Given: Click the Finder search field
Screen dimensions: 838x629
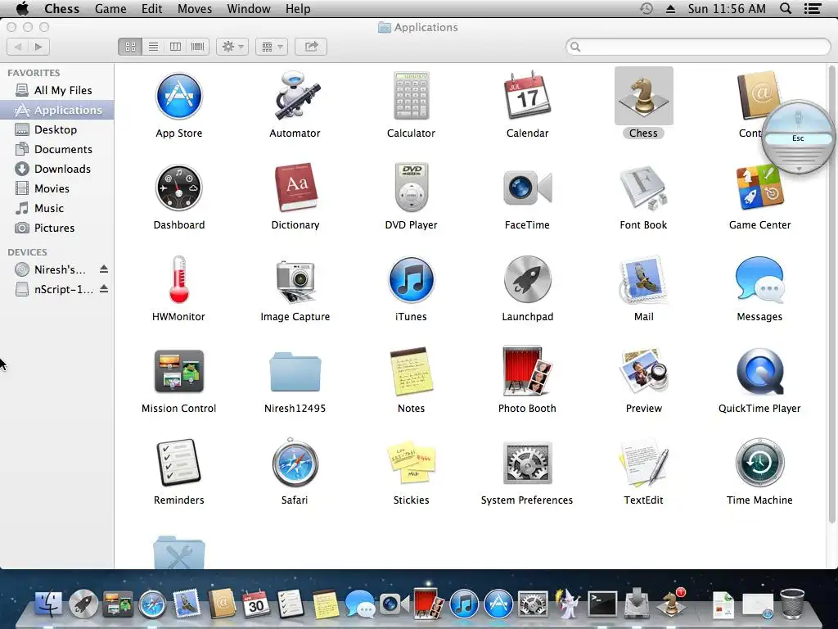Looking at the screenshot, I should (x=698, y=47).
